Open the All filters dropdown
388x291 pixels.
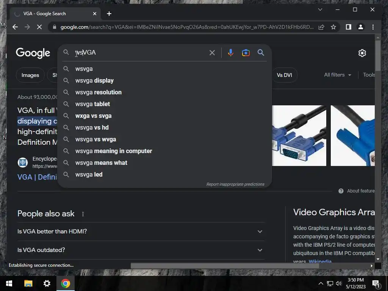338,75
